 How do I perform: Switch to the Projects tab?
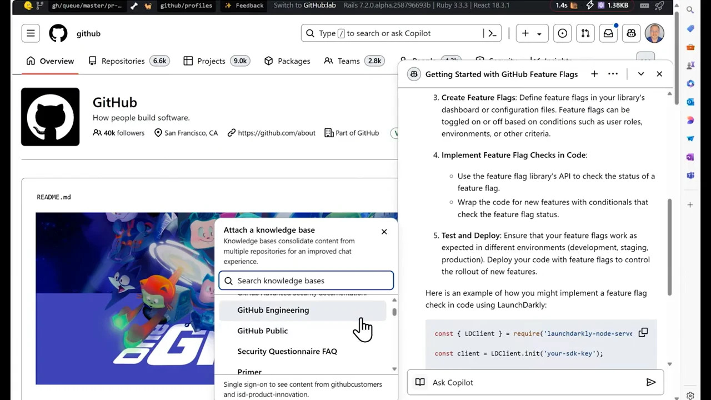pos(216,61)
